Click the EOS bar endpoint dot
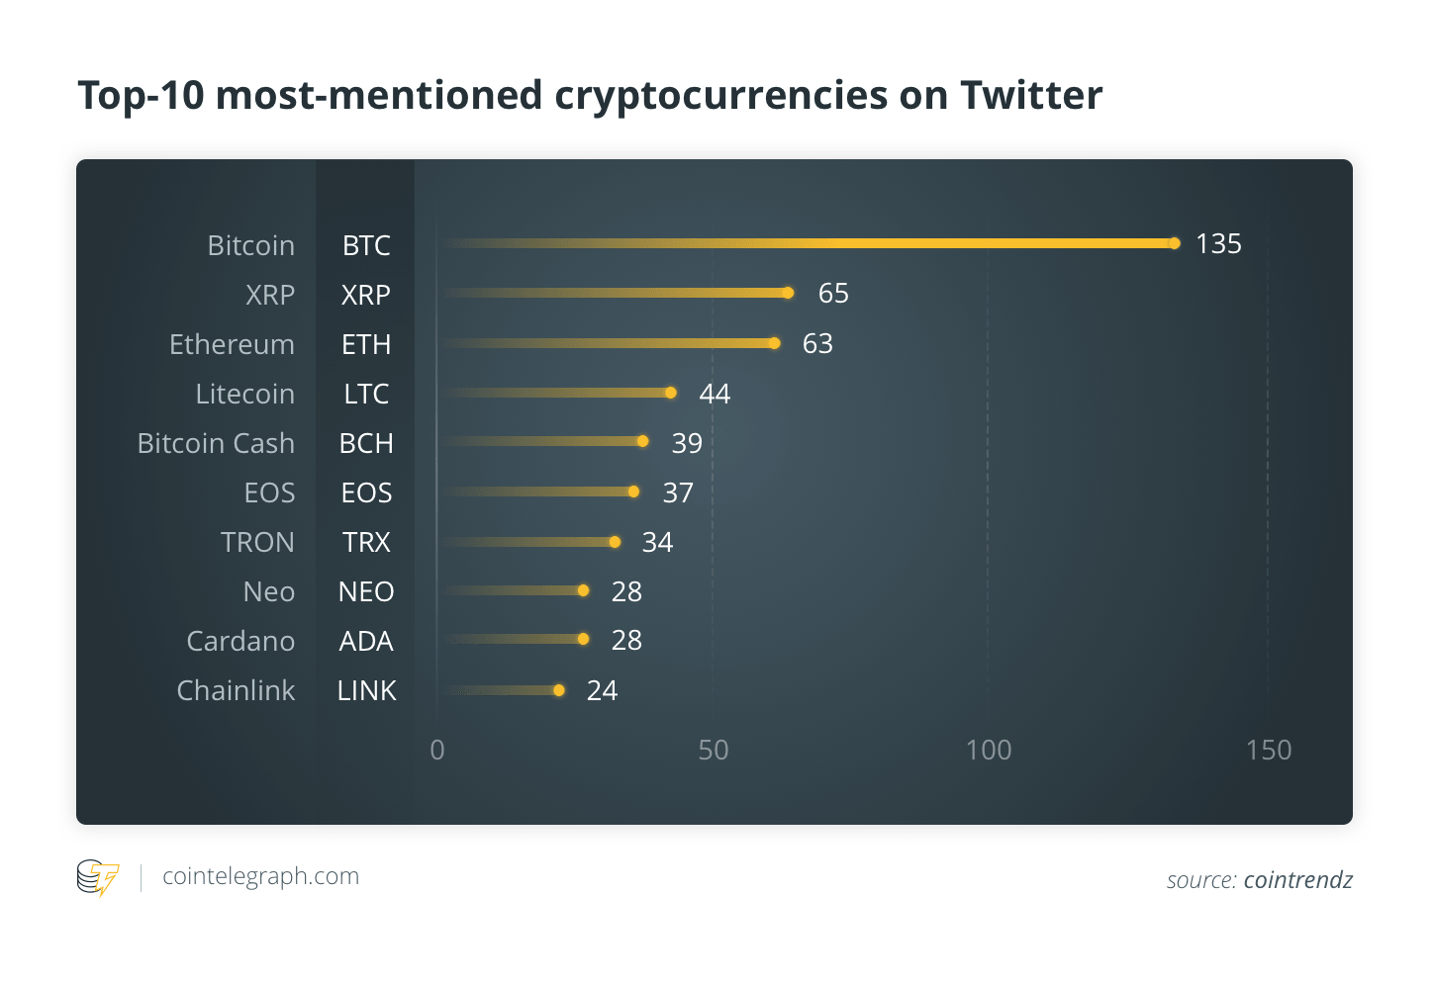1435x983 pixels. [633, 491]
